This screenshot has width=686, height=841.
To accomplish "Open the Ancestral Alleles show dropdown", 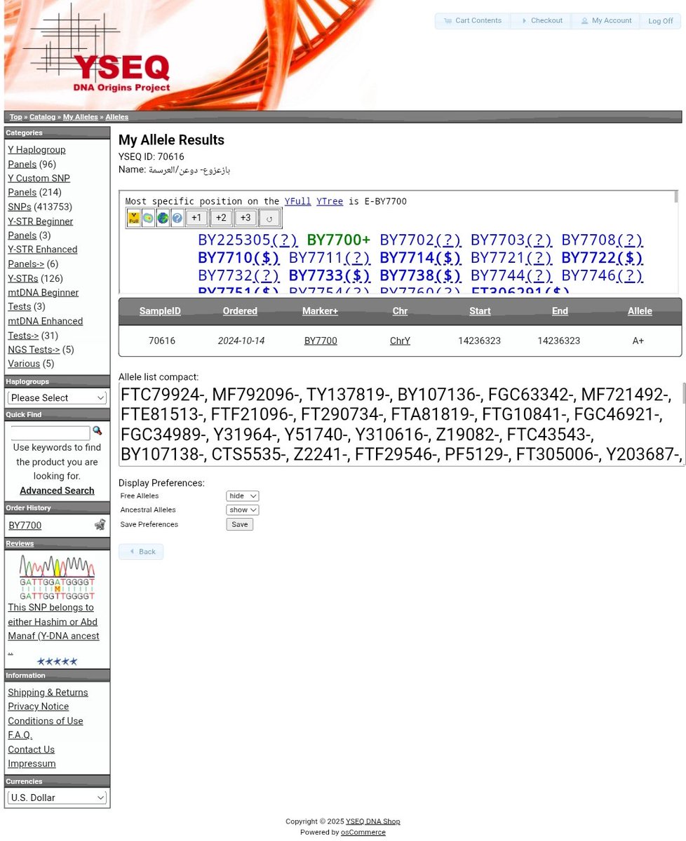I will pos(243,510).
